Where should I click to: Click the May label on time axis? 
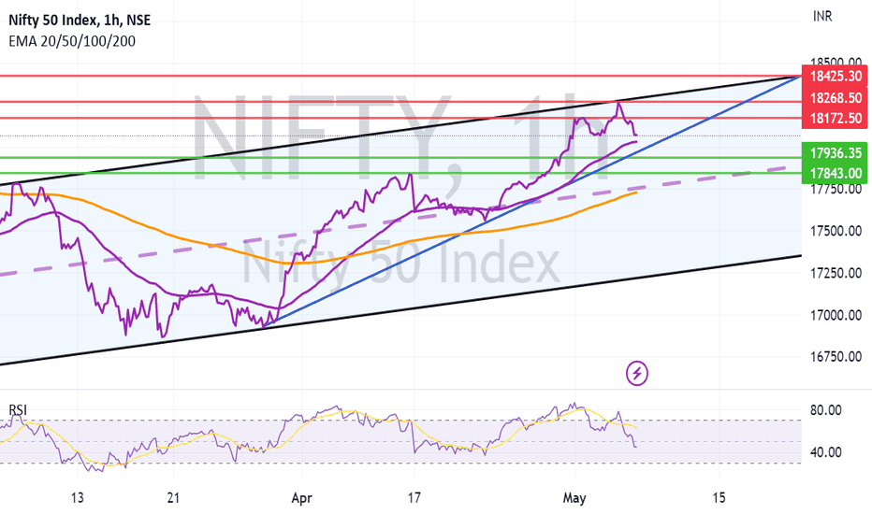click(x=574, y=498)
